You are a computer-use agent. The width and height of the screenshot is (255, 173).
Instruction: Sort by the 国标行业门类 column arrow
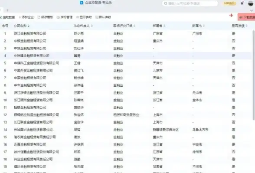[134, 26]
